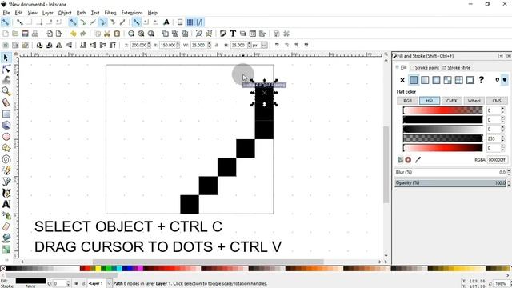Open the Edit menu

pyautogui.click(x=19, y=13)
